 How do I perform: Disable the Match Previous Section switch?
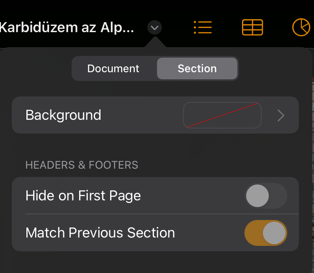pos(266,233)
